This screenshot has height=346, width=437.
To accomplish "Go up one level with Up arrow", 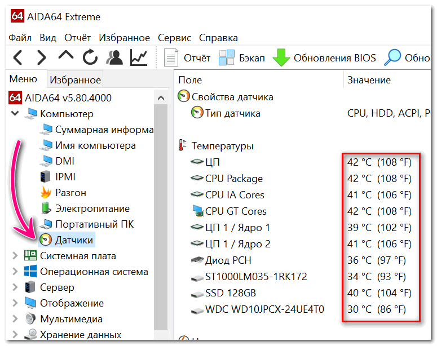I will tap(66, 55).
